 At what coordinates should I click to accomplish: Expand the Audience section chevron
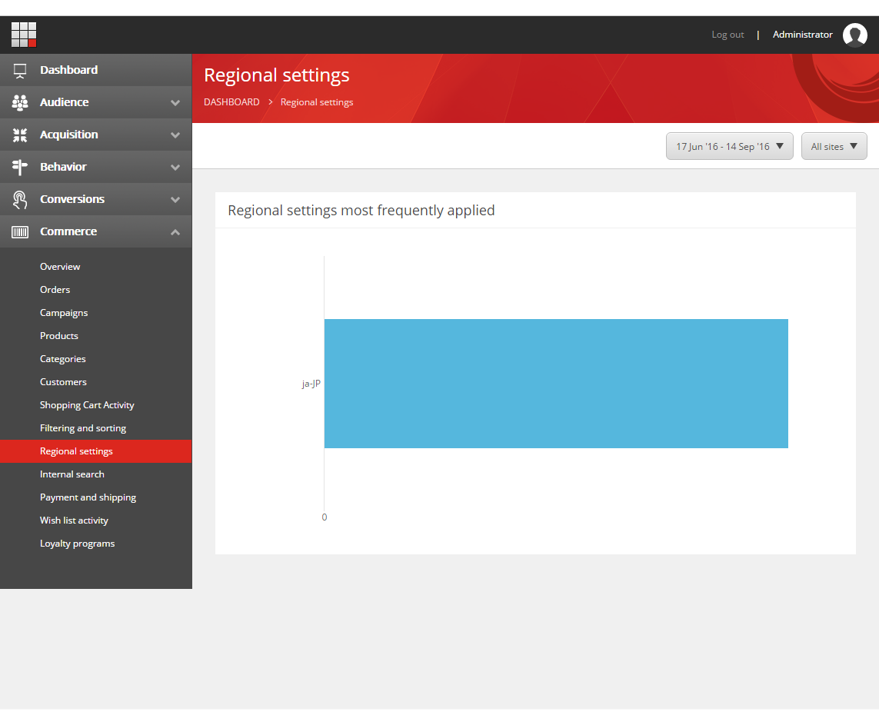(x=175, y=102)
